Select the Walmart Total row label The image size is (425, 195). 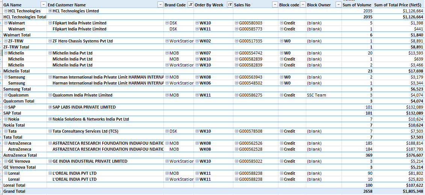tap(17, 35)
